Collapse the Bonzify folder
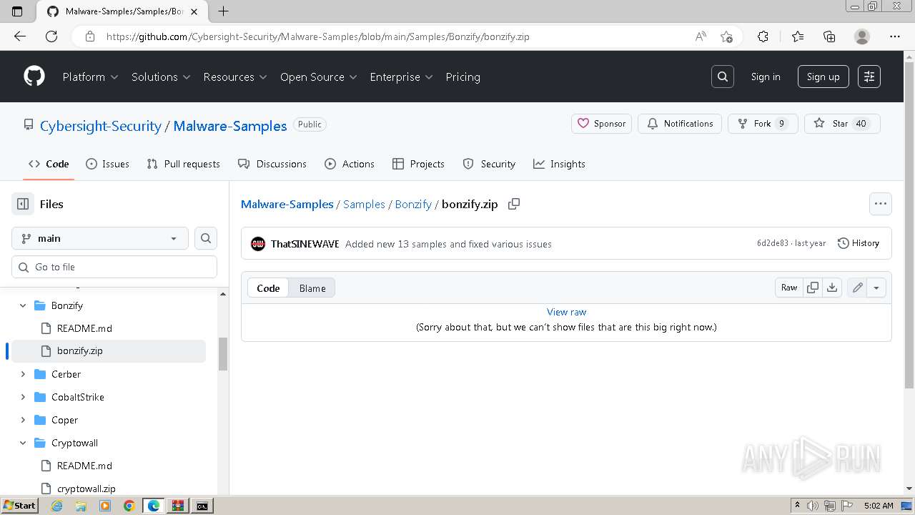This screenshot has width=915, height=515. click(x=23, y=305)
